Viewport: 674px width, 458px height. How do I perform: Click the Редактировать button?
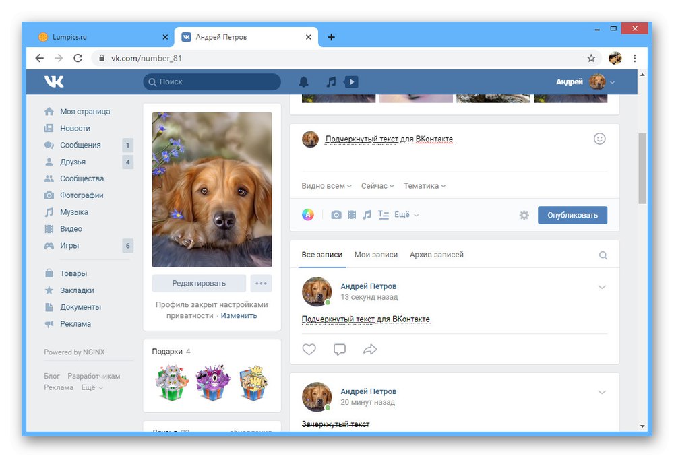point(199,283)
